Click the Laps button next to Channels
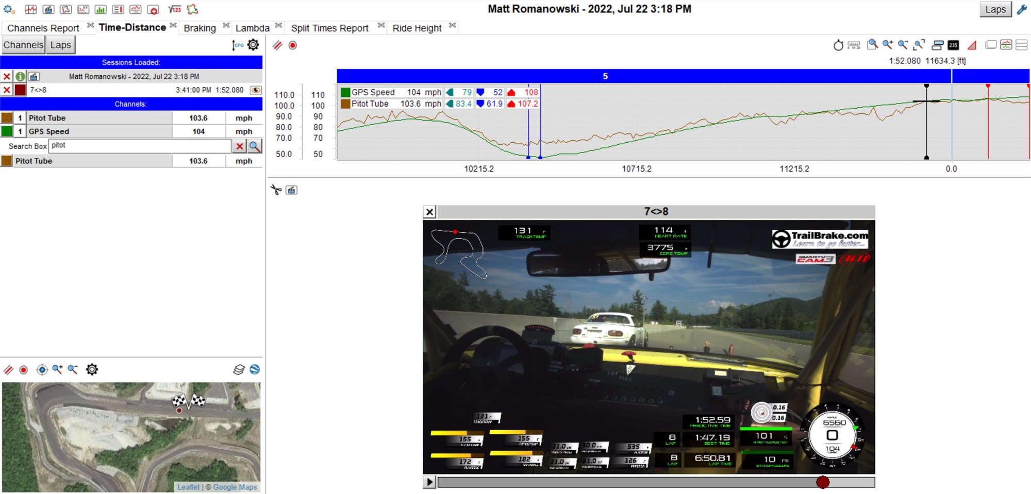1031x494 pixels. [61, 45]
